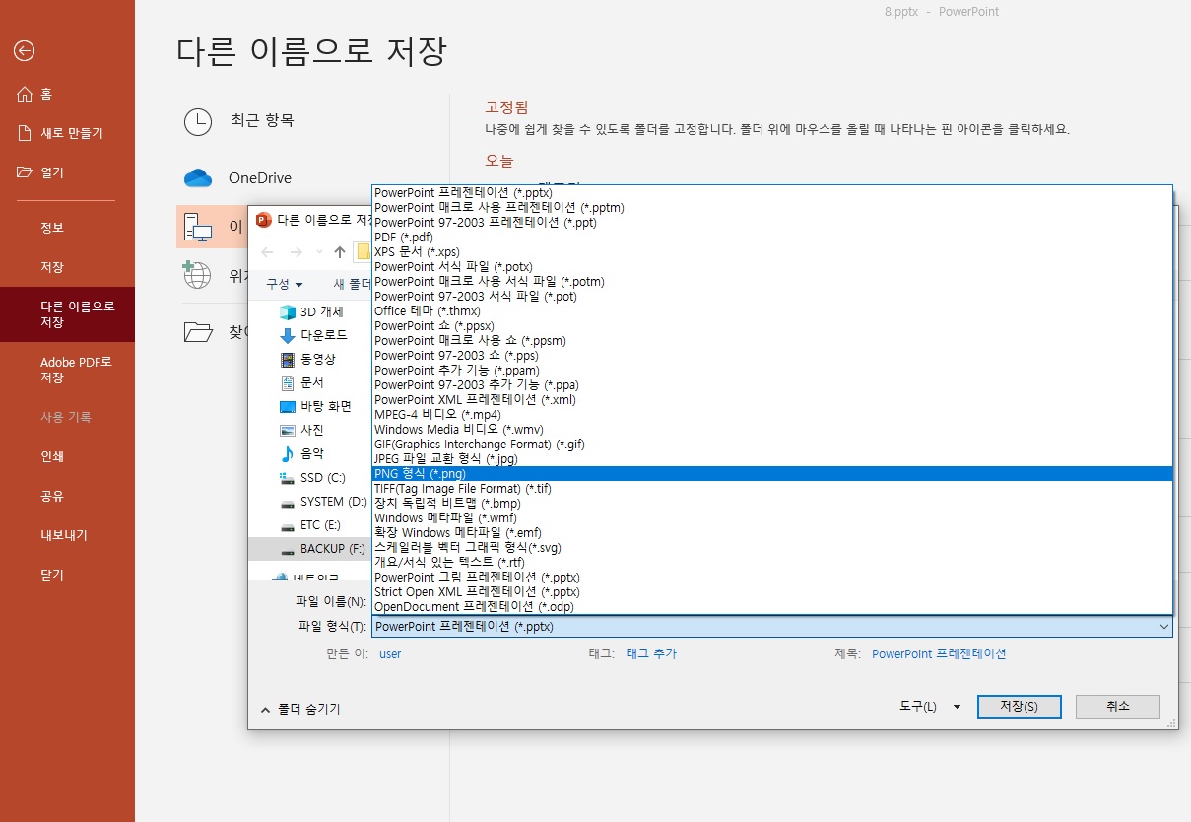
Task: Click the user author link
Action: pos(390,654)
